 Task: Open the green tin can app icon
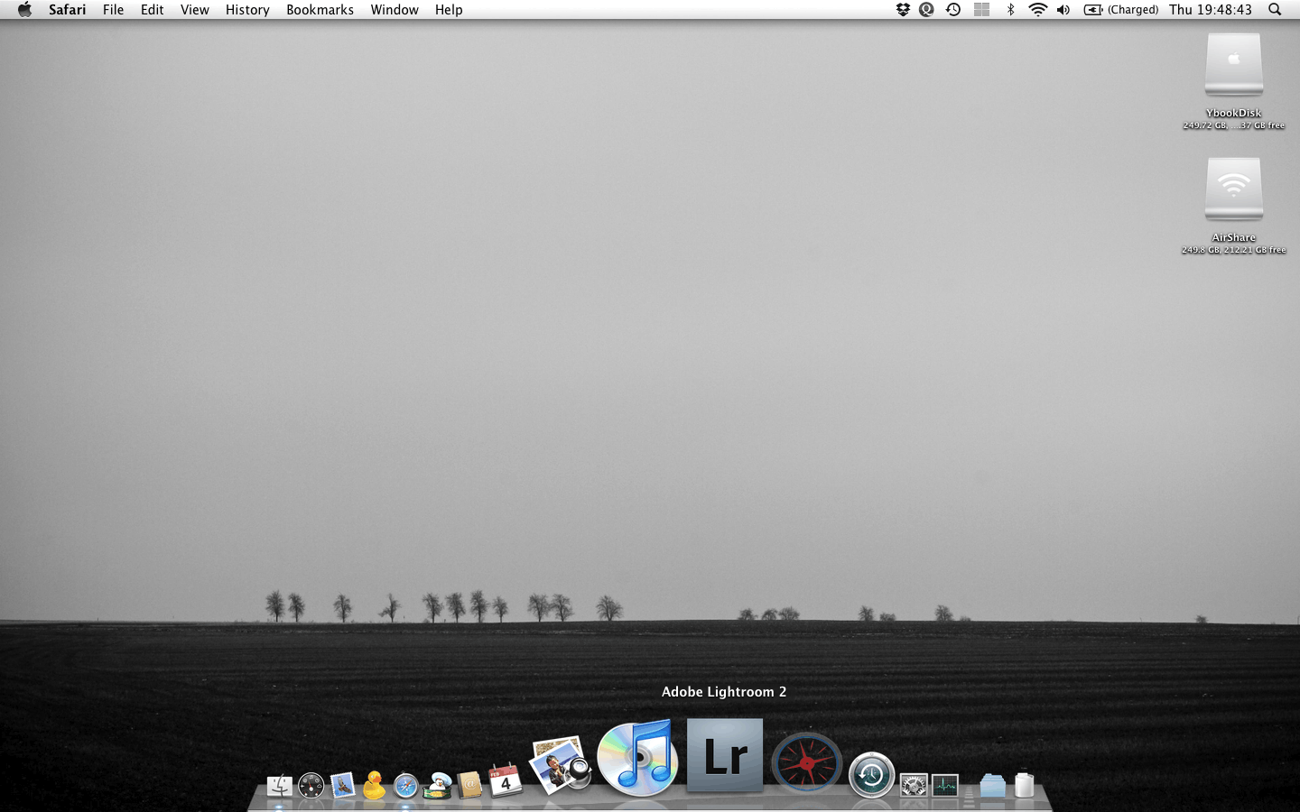[438, 786]
